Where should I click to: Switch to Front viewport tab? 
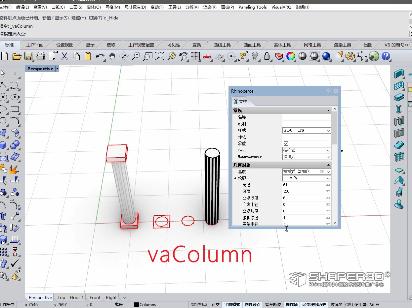95,297
